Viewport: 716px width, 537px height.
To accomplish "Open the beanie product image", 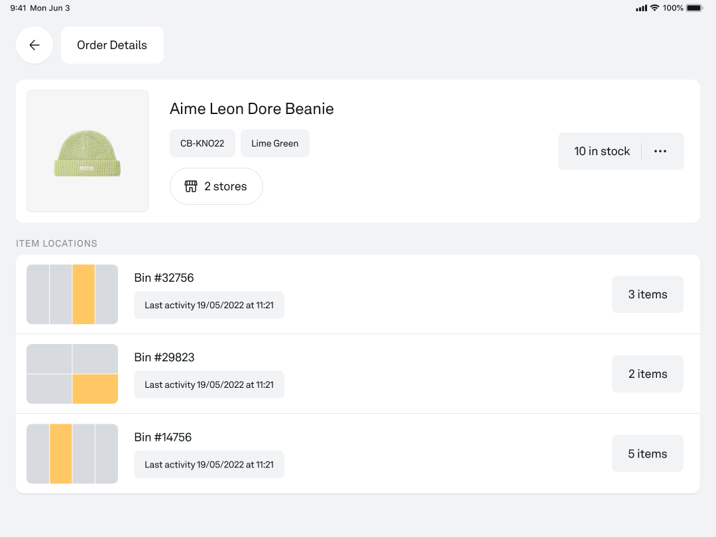I will click(x=88, y=151).
